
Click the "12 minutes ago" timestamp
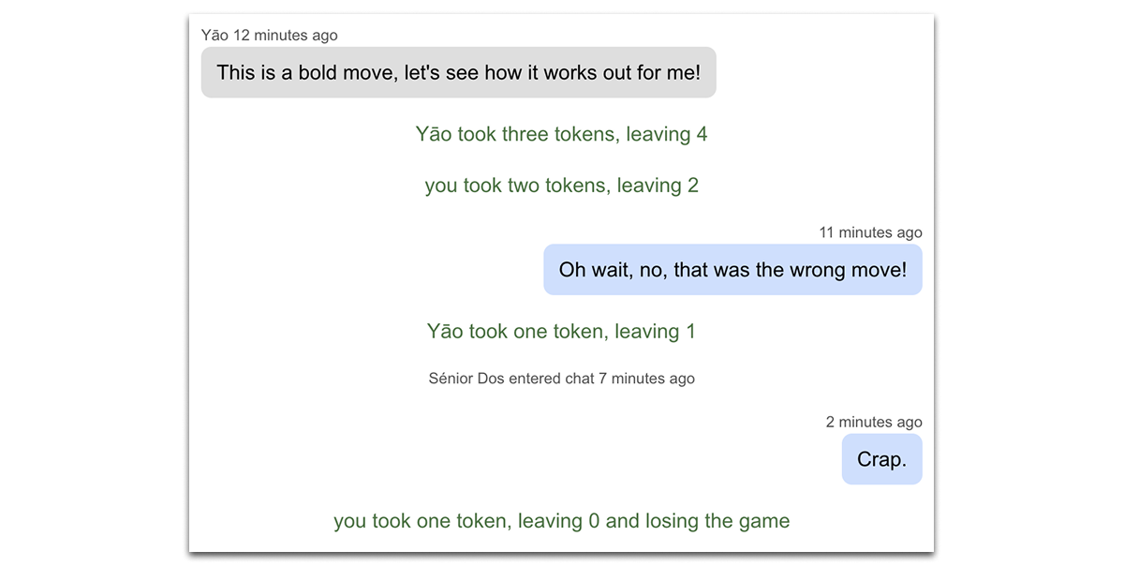(x=285, y=36)
